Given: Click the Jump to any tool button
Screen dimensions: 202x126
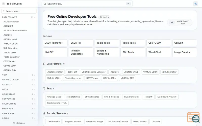Looking at the screenshot, I should (180, 22).
